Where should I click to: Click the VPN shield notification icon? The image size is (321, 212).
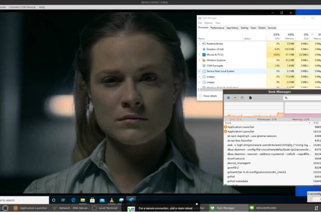[x=131, y=209]
